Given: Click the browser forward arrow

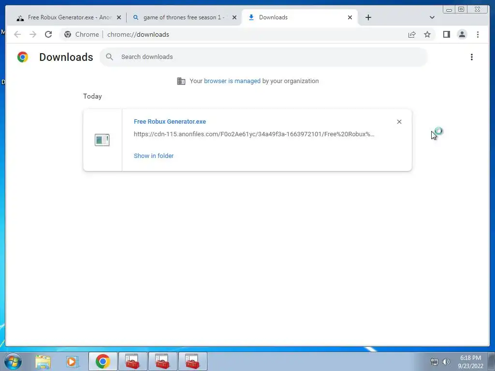Looking at the screenshot, I should [33, 34].
